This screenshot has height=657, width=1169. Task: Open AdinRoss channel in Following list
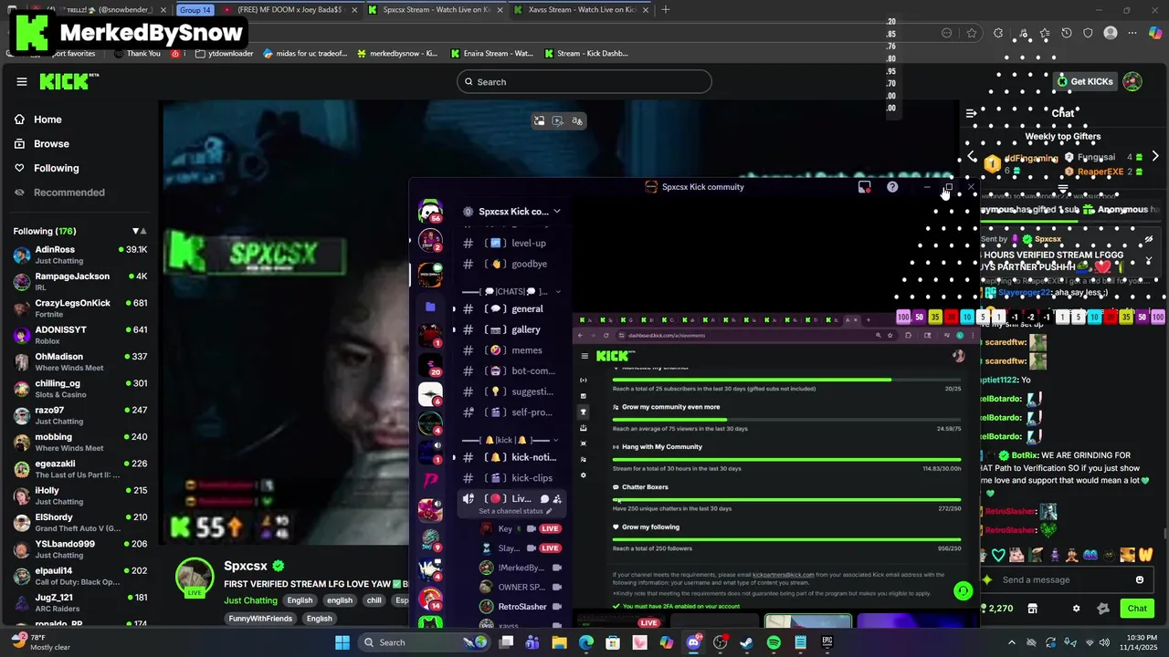(x=80, y=255)
